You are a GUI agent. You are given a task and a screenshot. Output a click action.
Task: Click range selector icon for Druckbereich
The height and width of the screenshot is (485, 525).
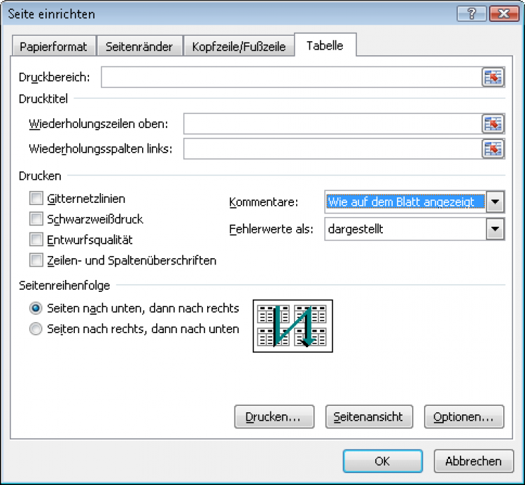pyautogui.click(x=493, y=78)
